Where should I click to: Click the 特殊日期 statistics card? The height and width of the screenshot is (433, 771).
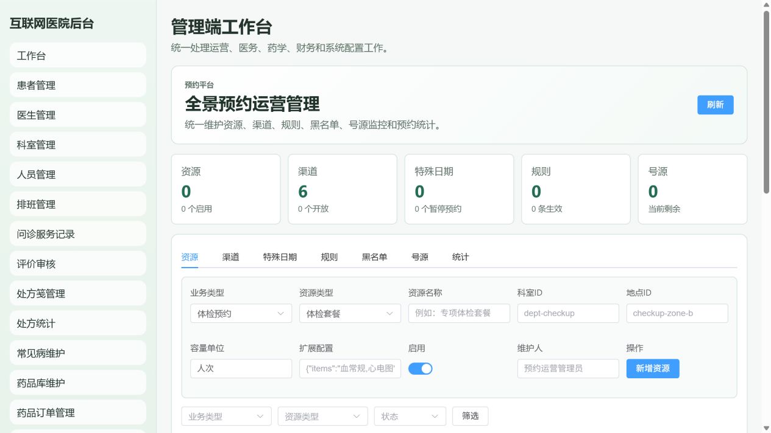click(x=460, y=189)
